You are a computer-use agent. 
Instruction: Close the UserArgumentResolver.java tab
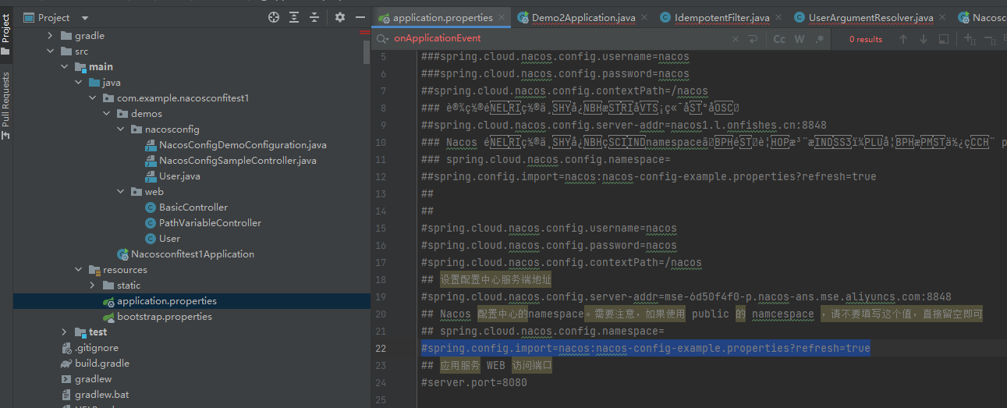pyautogui.click(x=943, y=18)
